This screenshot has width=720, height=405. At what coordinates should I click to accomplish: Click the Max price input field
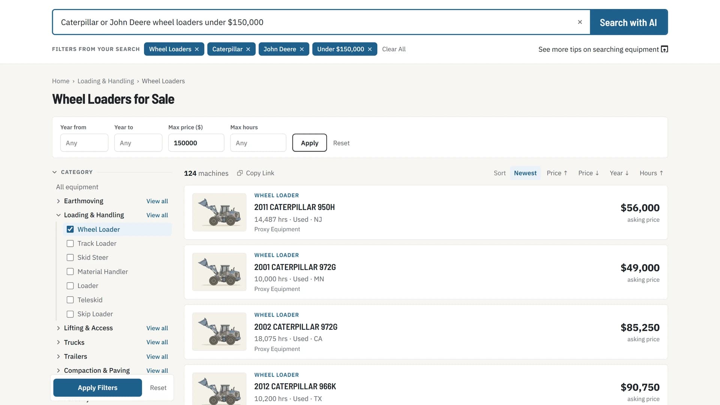coord(196,143)
